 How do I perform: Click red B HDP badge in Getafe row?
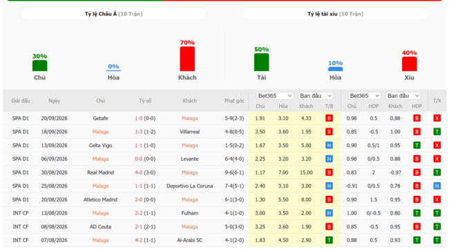tap(417, 119)
